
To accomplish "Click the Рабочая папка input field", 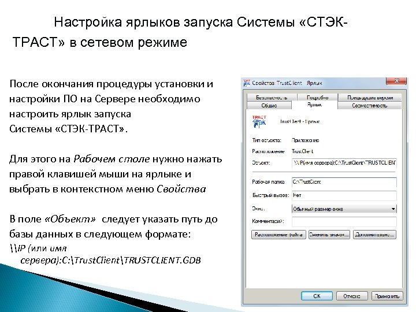I will point(344,182).
